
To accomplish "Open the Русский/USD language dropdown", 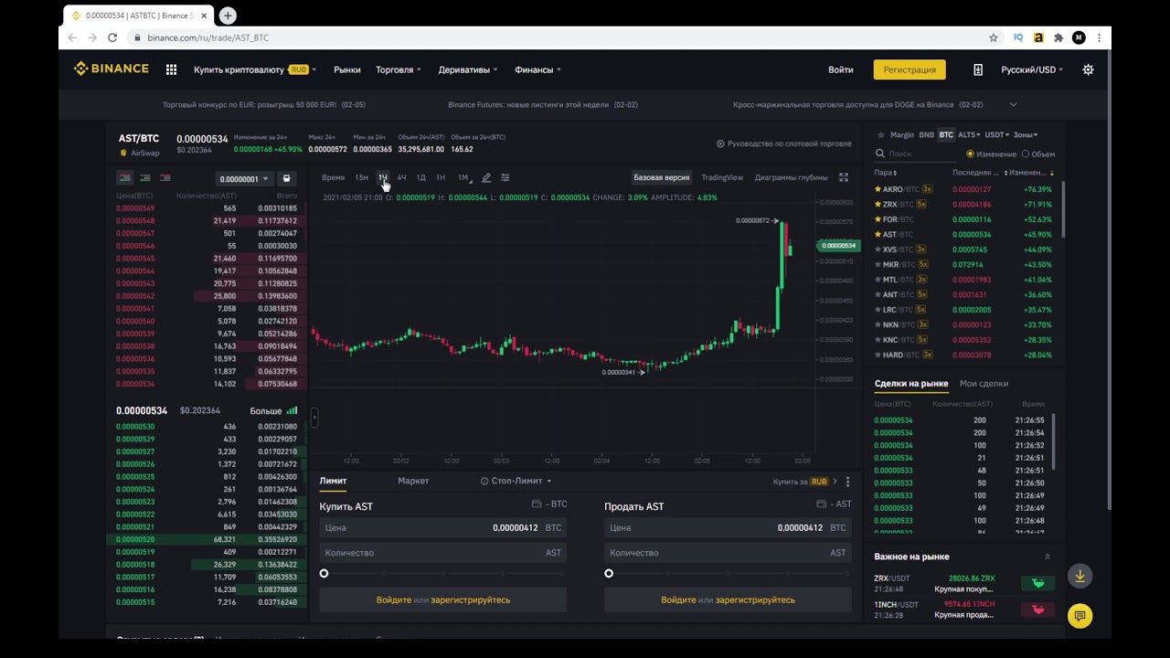I will pos(1032,69).
